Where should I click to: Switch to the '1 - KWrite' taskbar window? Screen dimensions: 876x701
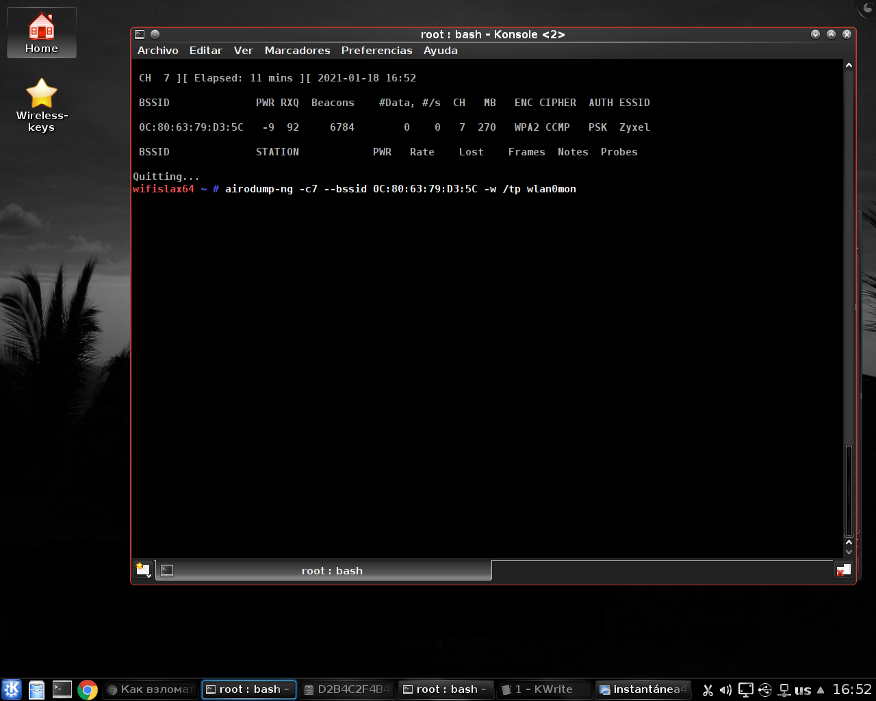pos(544,689)
